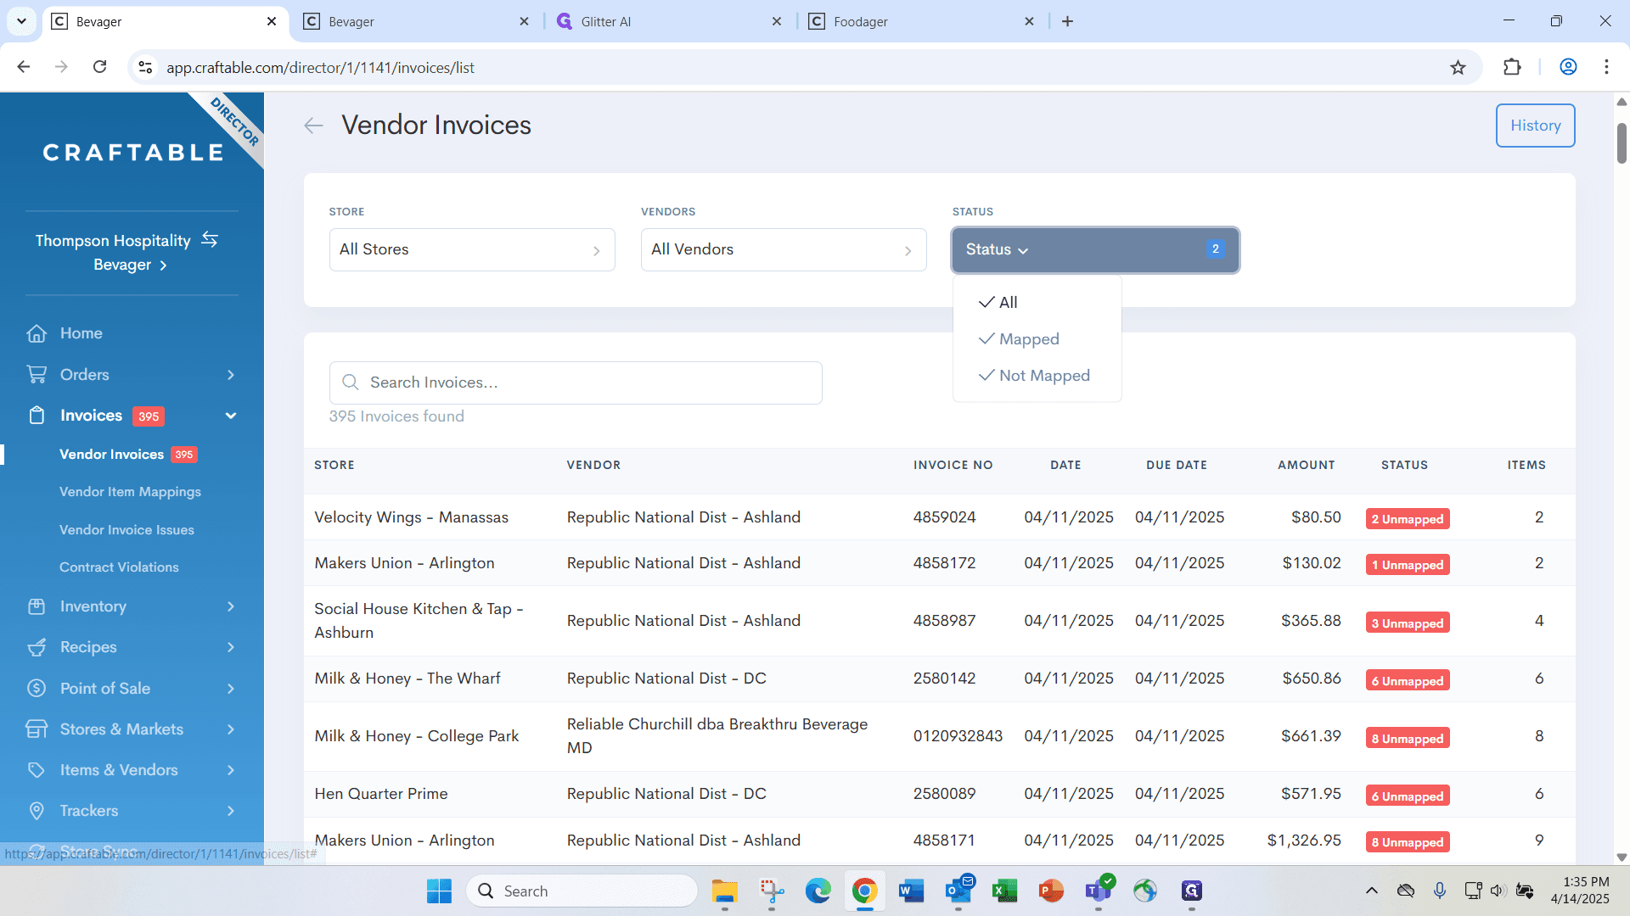Collapse the Status dropdown
Screen dimensions: 1630x916
click(1095, 249)
